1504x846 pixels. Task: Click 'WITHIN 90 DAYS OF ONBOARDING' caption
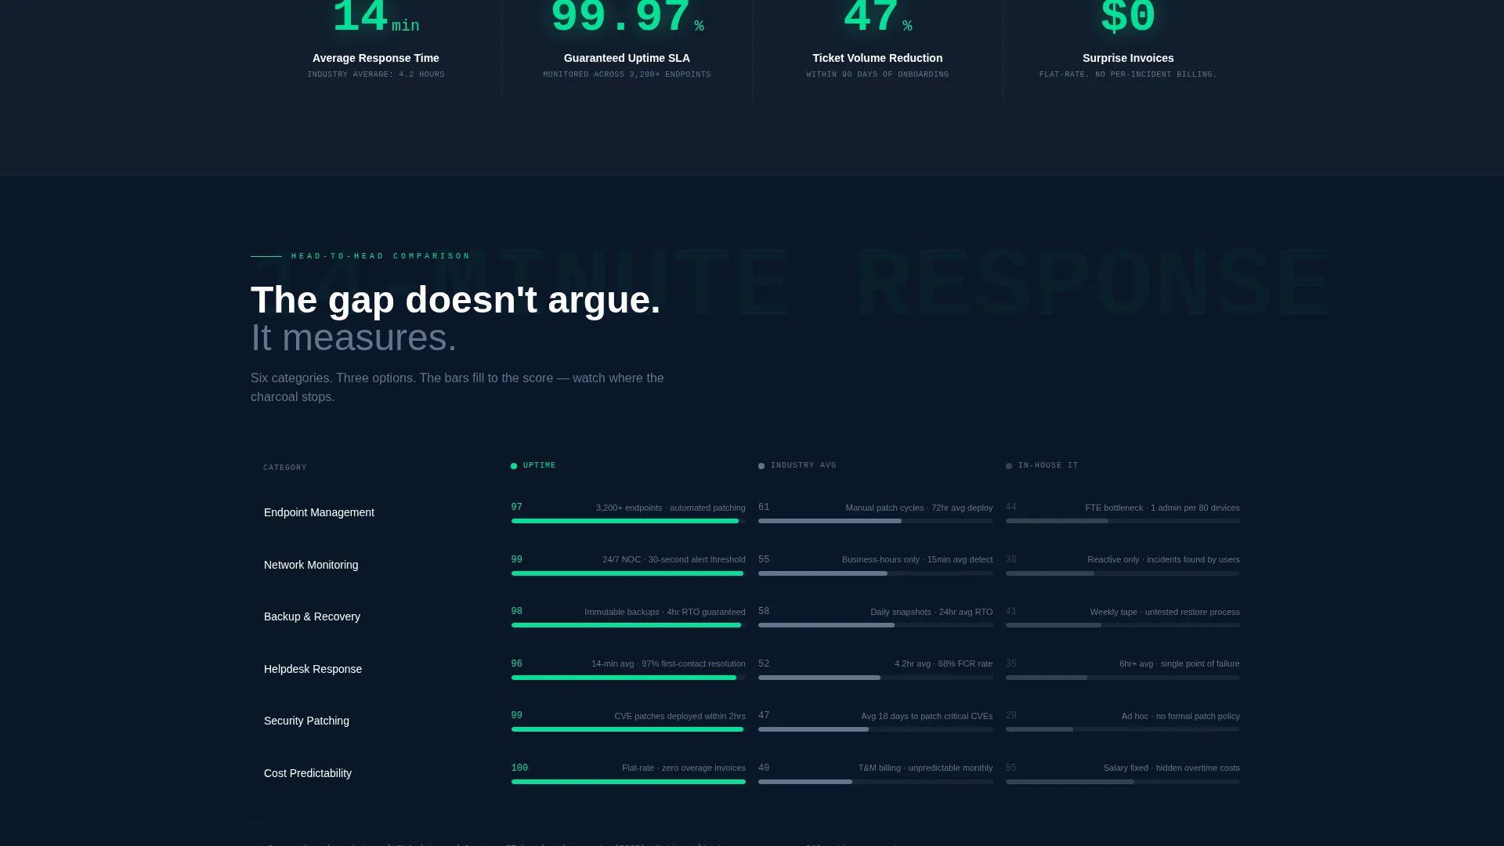(x=877, y=74)
